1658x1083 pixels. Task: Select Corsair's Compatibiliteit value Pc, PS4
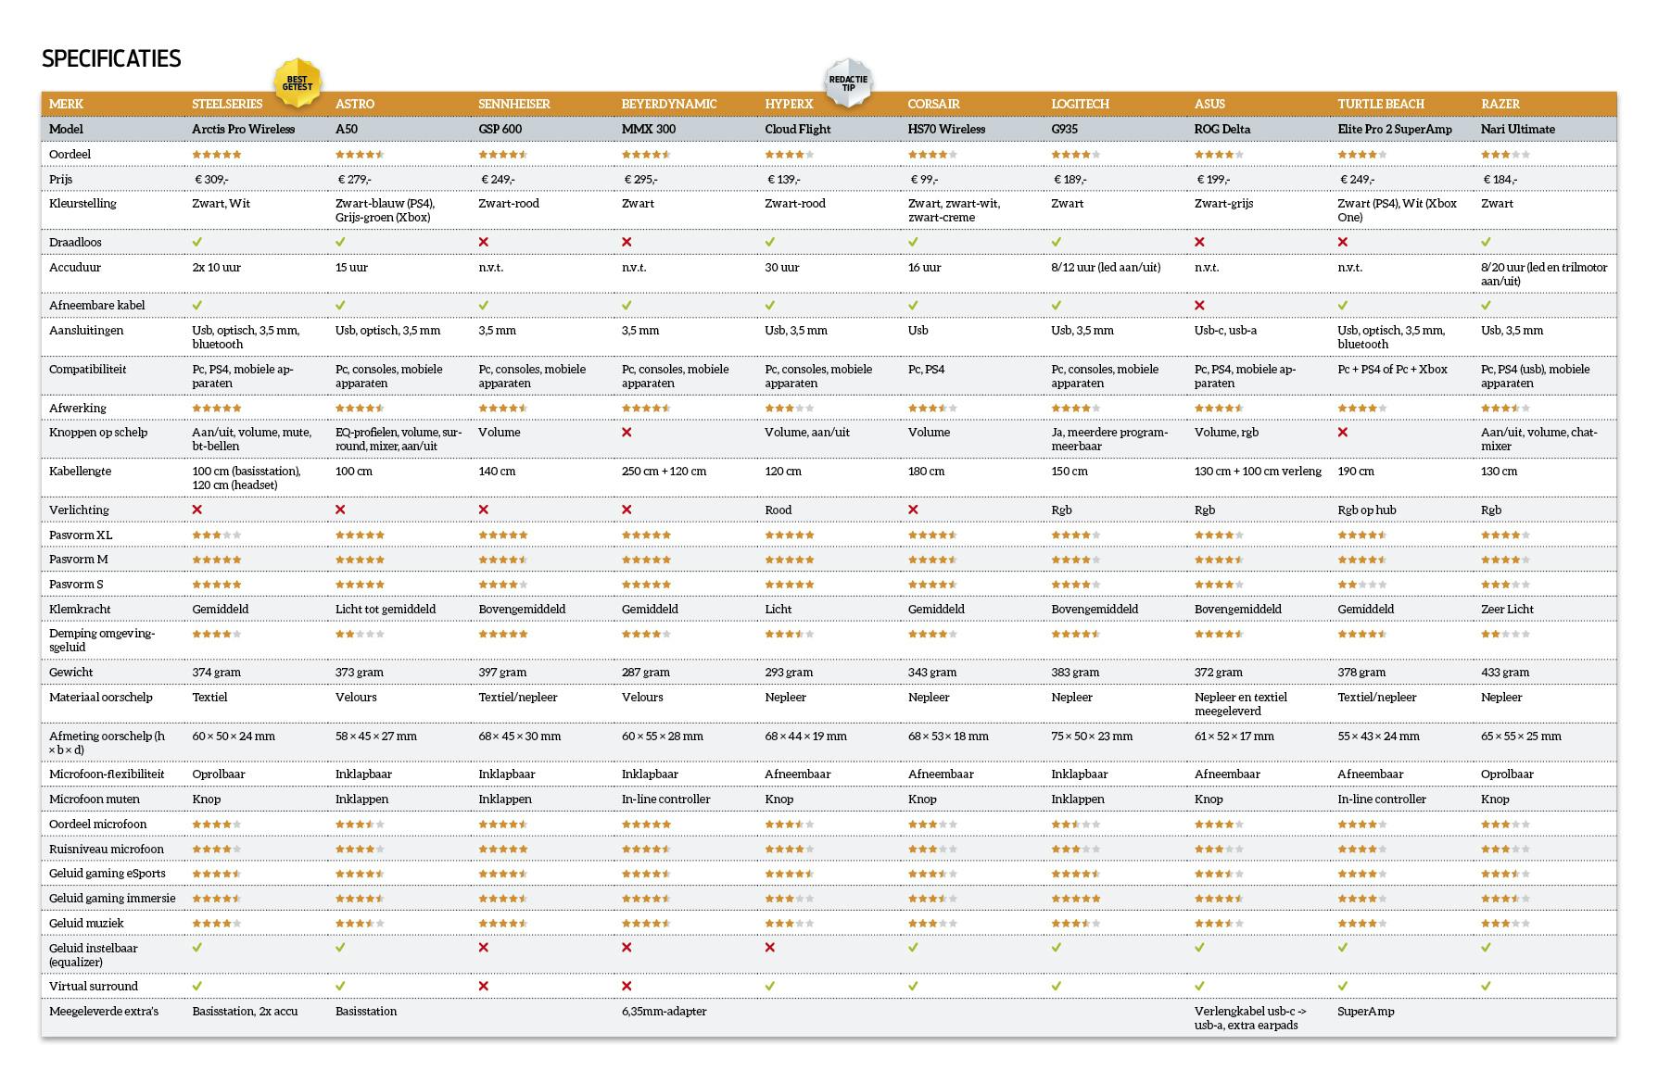pyautogui.click(x=927, y=369)
